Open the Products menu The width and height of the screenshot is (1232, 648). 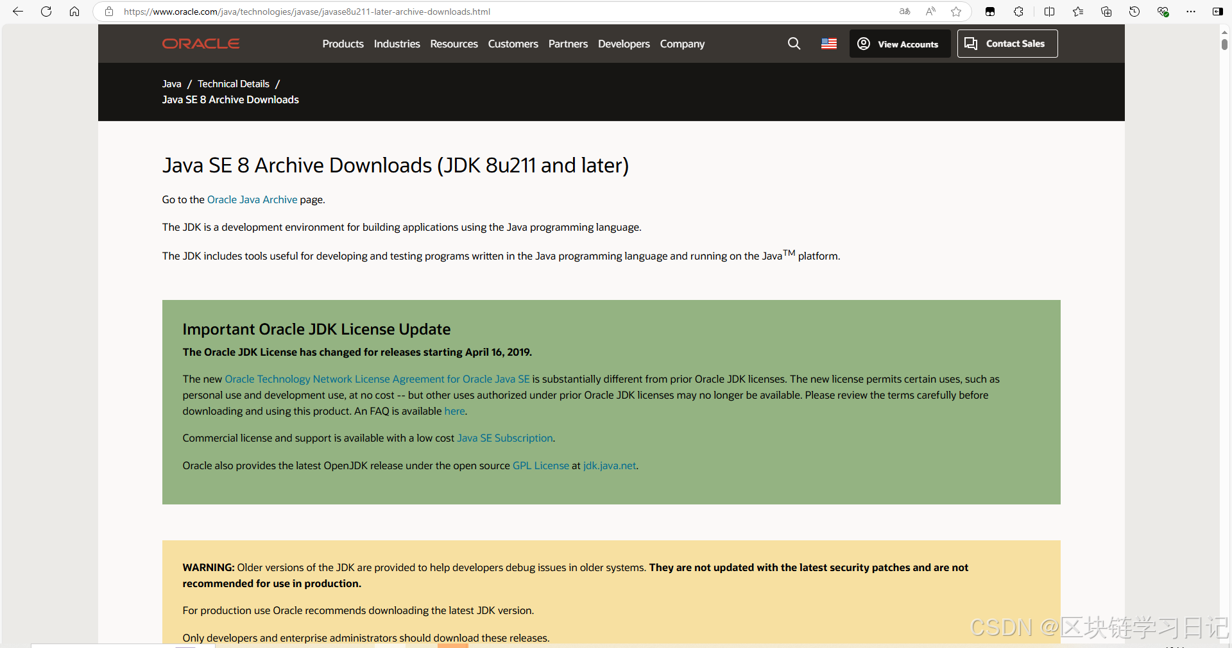point(343,44)
